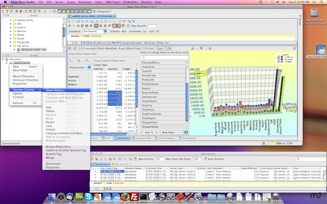Click the printer icon in query toolbar
This screenshot has width=327, height=204.
tap(92, 21)
